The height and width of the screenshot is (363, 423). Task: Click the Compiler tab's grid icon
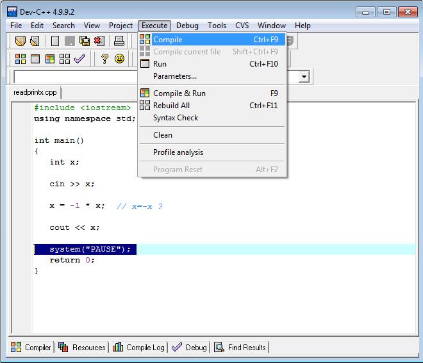pyautogui.click(x=16, y=347)
